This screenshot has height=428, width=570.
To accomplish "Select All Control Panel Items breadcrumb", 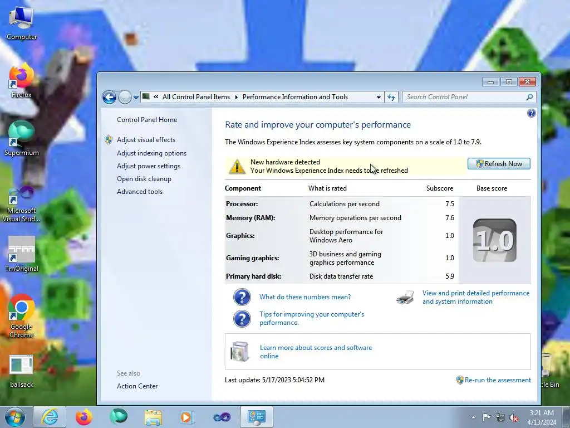I will (x=196, y=97).
